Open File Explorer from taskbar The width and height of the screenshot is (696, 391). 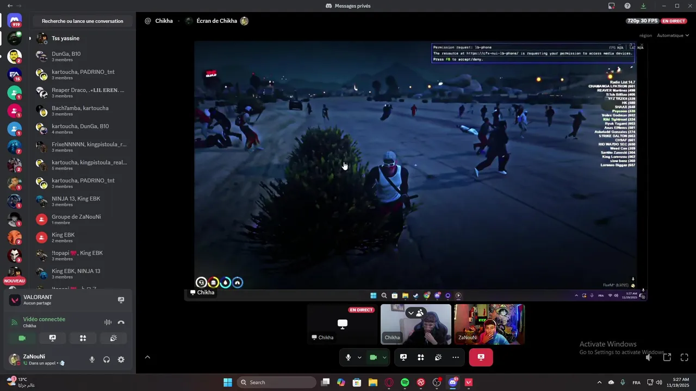373,382
